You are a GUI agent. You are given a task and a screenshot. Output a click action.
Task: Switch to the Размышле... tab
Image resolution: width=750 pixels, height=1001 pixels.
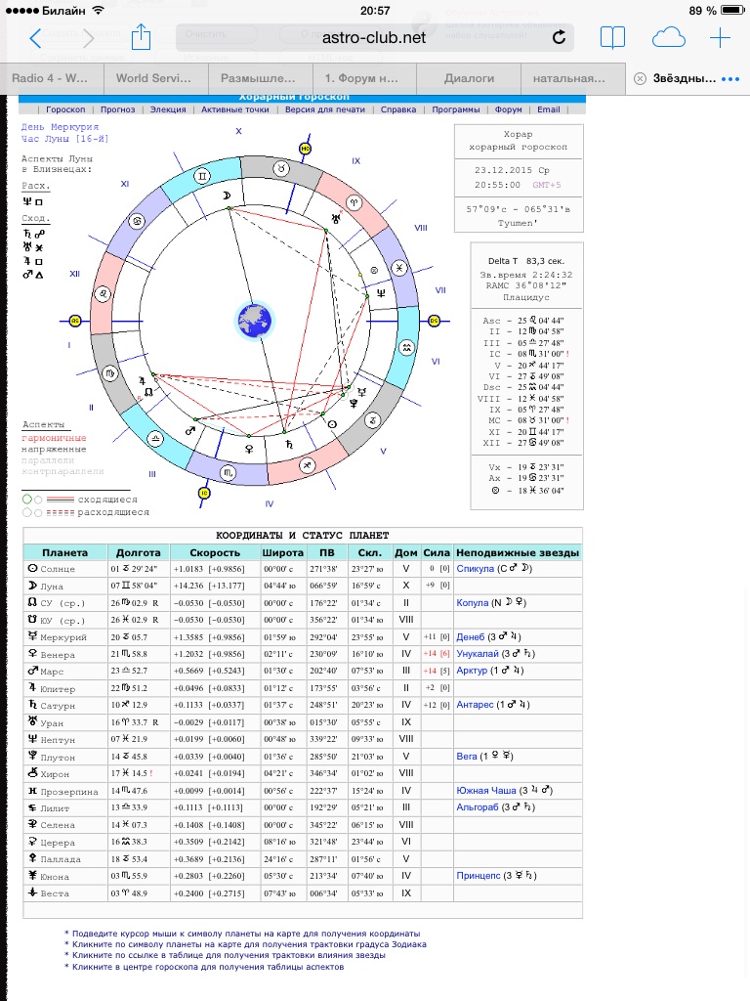click(258, 78)
